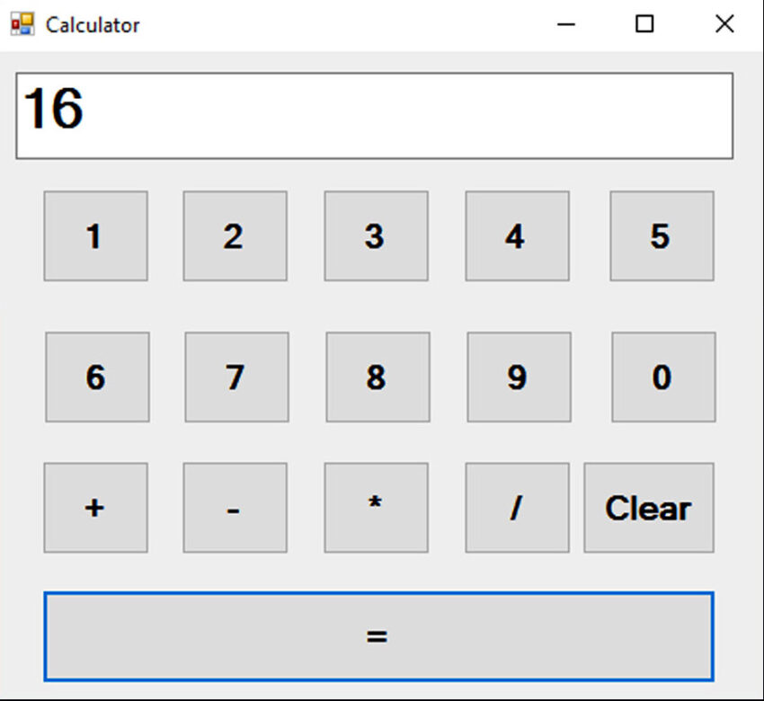Choose the number 6 button
The image size is (764, 701).
point(97,377)
